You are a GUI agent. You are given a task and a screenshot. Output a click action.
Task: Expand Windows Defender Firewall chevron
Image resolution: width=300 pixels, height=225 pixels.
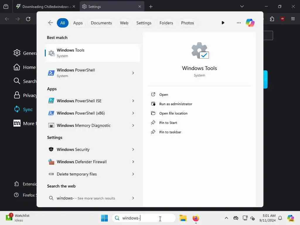pyautogui.click(x=133, y=162)
